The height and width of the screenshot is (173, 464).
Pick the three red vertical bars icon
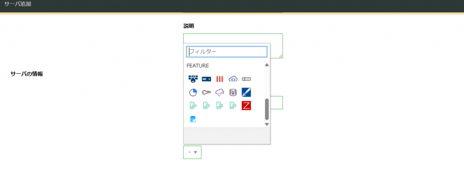(x=220, y=79)
